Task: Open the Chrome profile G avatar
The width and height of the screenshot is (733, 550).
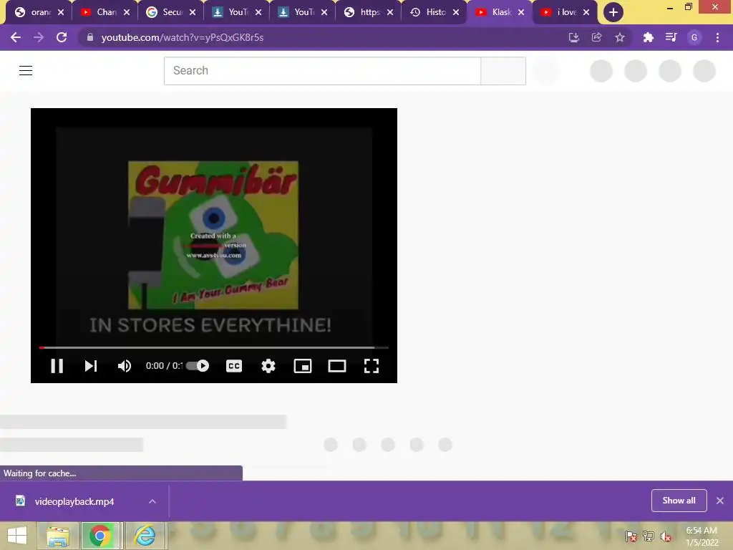Action: pos(694,37)
